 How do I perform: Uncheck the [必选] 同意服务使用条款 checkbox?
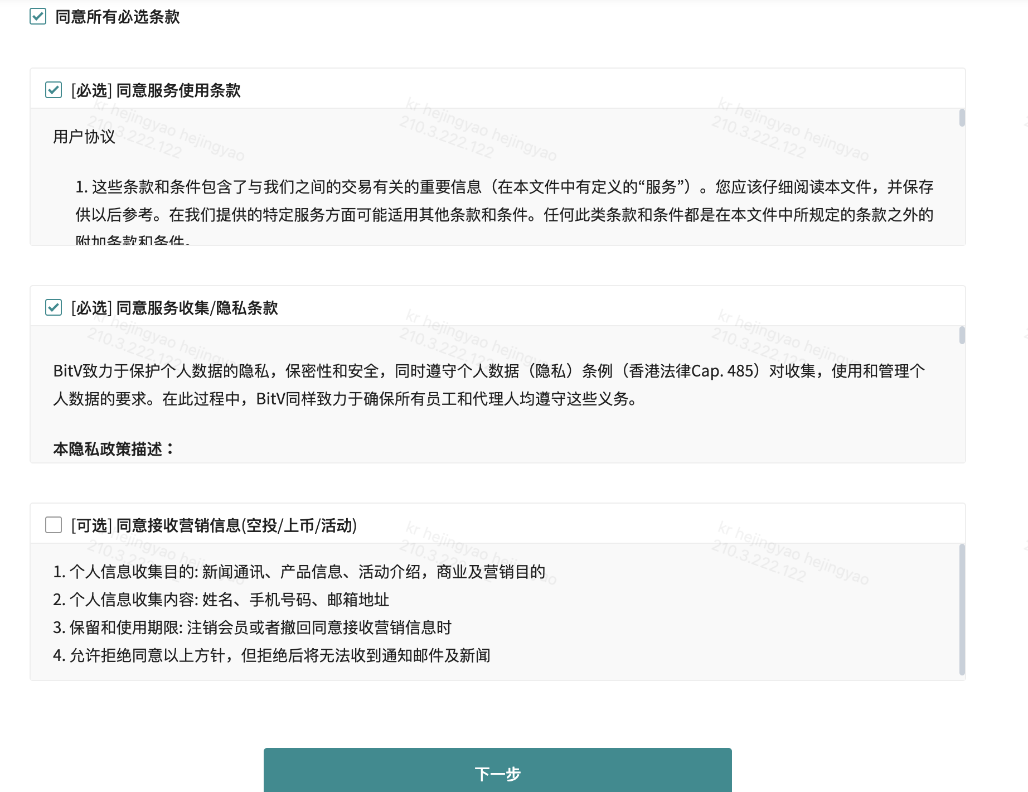[x=53, y=89]
